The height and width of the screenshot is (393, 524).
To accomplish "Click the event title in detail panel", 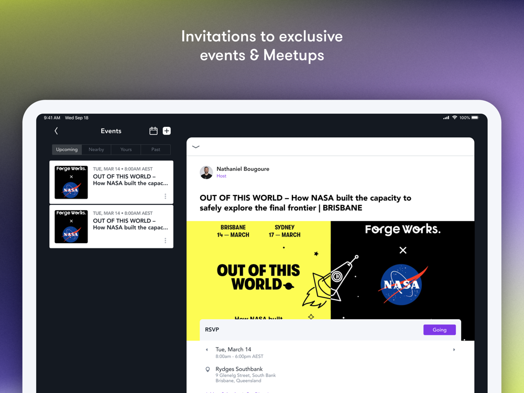I will 305,203.
